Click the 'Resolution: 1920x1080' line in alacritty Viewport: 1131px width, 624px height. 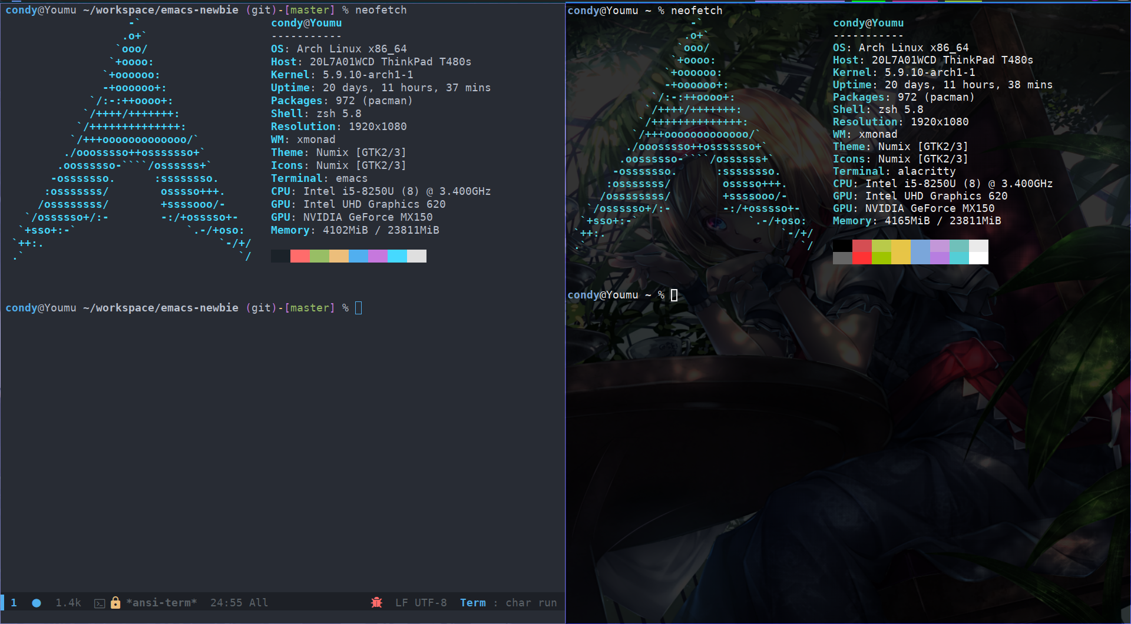coord(900,122)
